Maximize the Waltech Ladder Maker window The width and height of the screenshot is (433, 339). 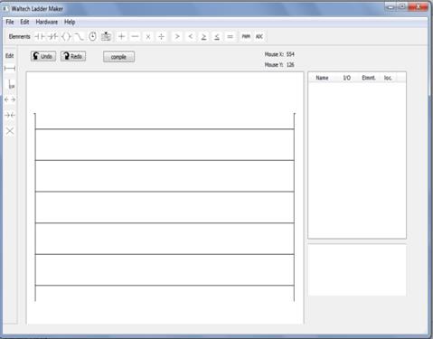pos(402,6)
